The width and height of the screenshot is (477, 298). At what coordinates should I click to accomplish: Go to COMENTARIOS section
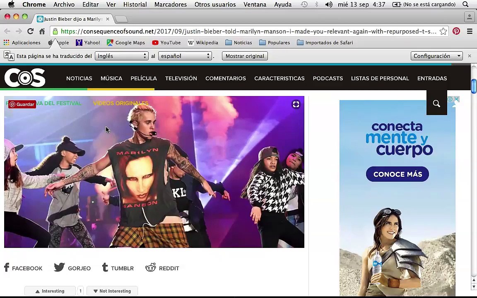225,78
